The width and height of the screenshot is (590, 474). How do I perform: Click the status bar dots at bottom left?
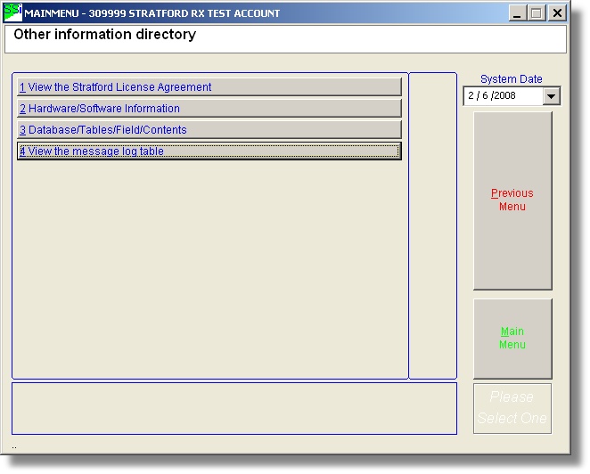14,445
